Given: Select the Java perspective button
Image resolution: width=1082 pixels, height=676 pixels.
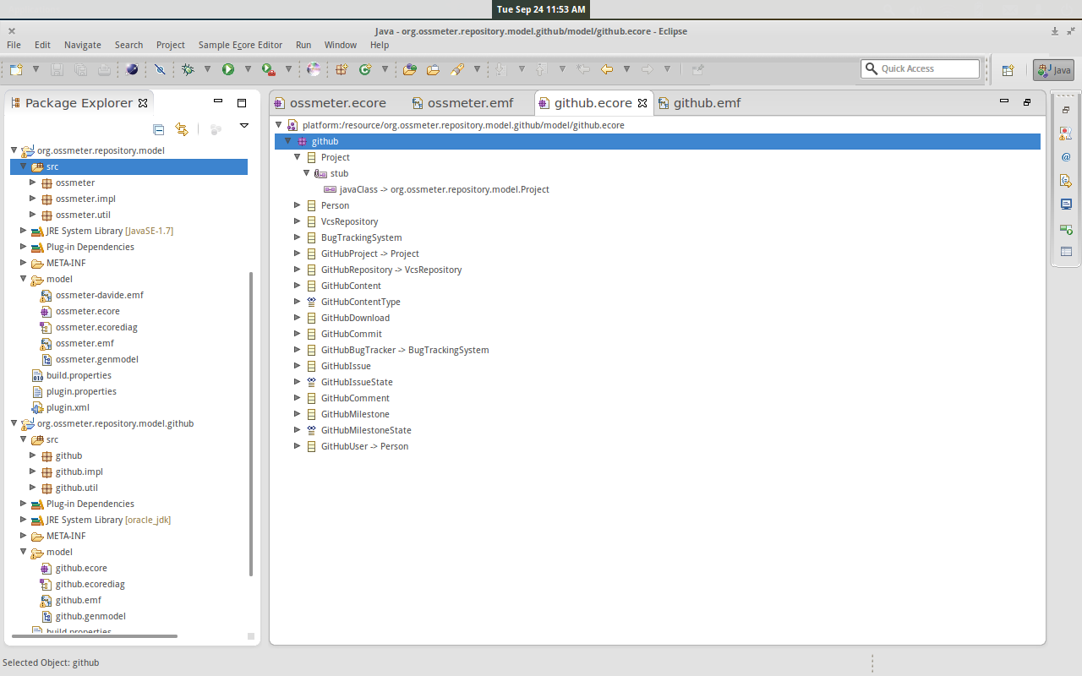Looking at the screenshot, I should point(1053,70).
